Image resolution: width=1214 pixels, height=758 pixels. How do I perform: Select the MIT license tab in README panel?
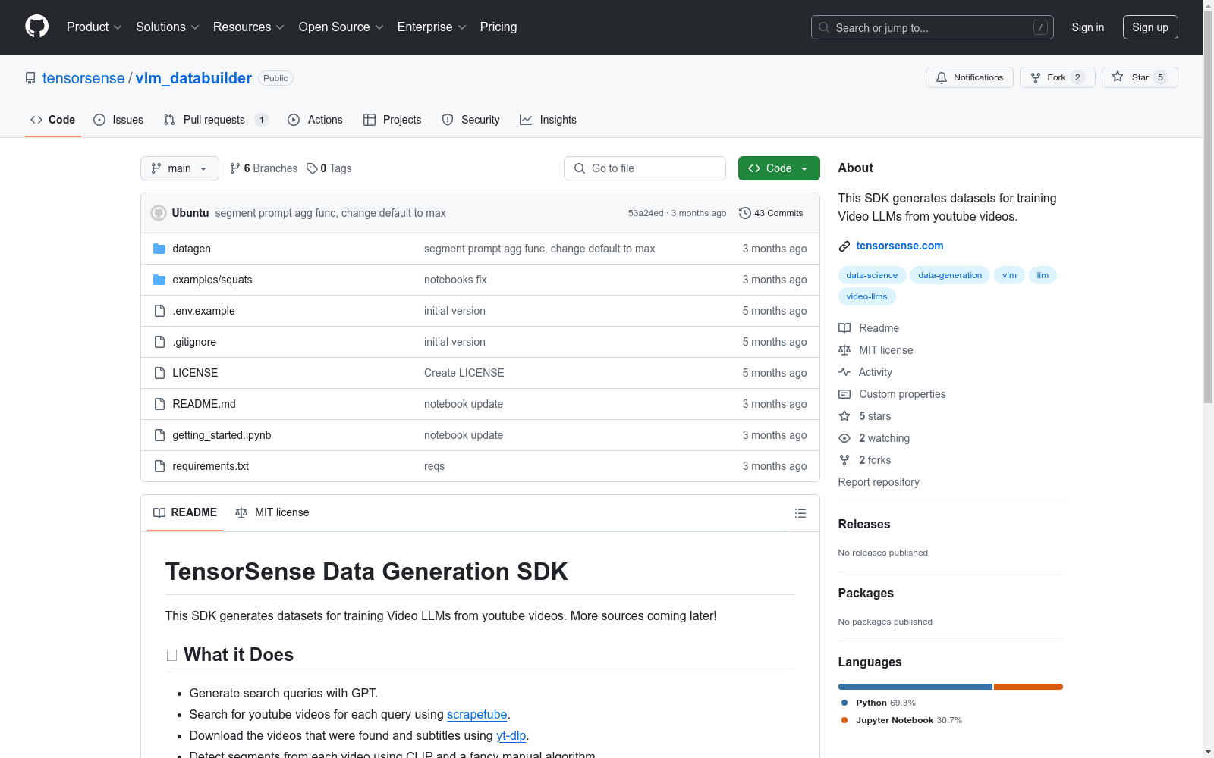click(272, 513)
